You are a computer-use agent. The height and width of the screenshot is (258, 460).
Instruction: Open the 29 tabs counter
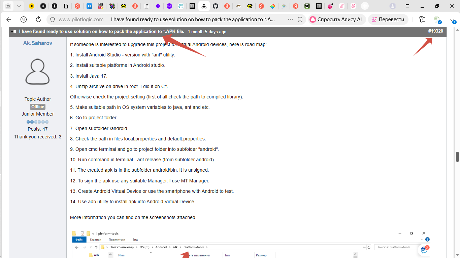pos(8,6)
